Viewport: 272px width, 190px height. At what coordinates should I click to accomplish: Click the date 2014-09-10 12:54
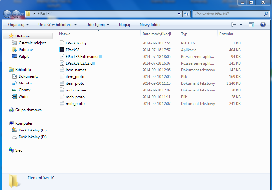(156, 43)
